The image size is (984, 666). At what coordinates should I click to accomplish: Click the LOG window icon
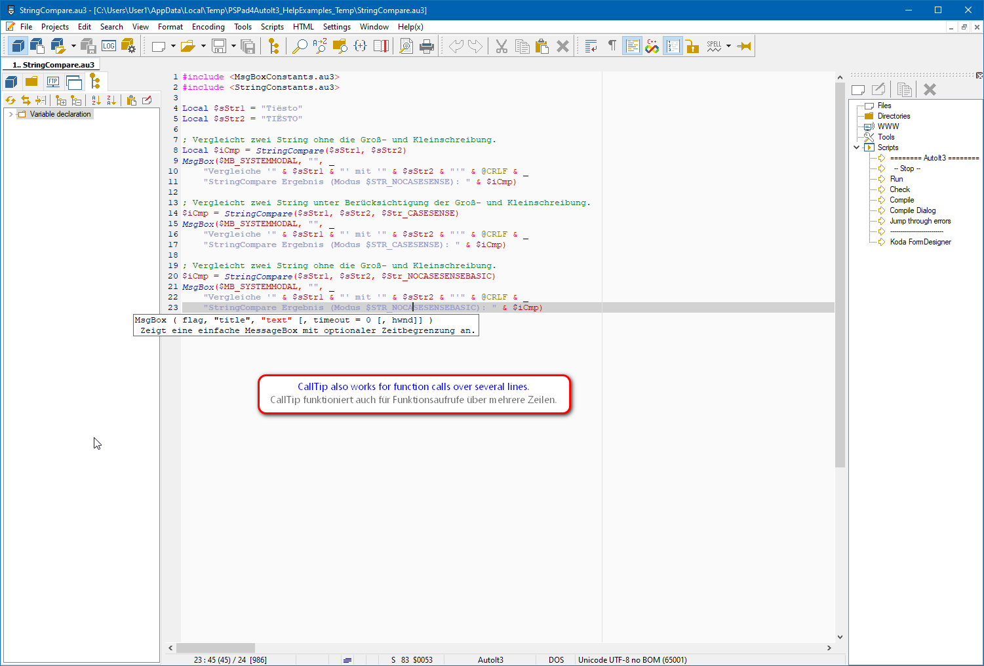tap(109, 46)
